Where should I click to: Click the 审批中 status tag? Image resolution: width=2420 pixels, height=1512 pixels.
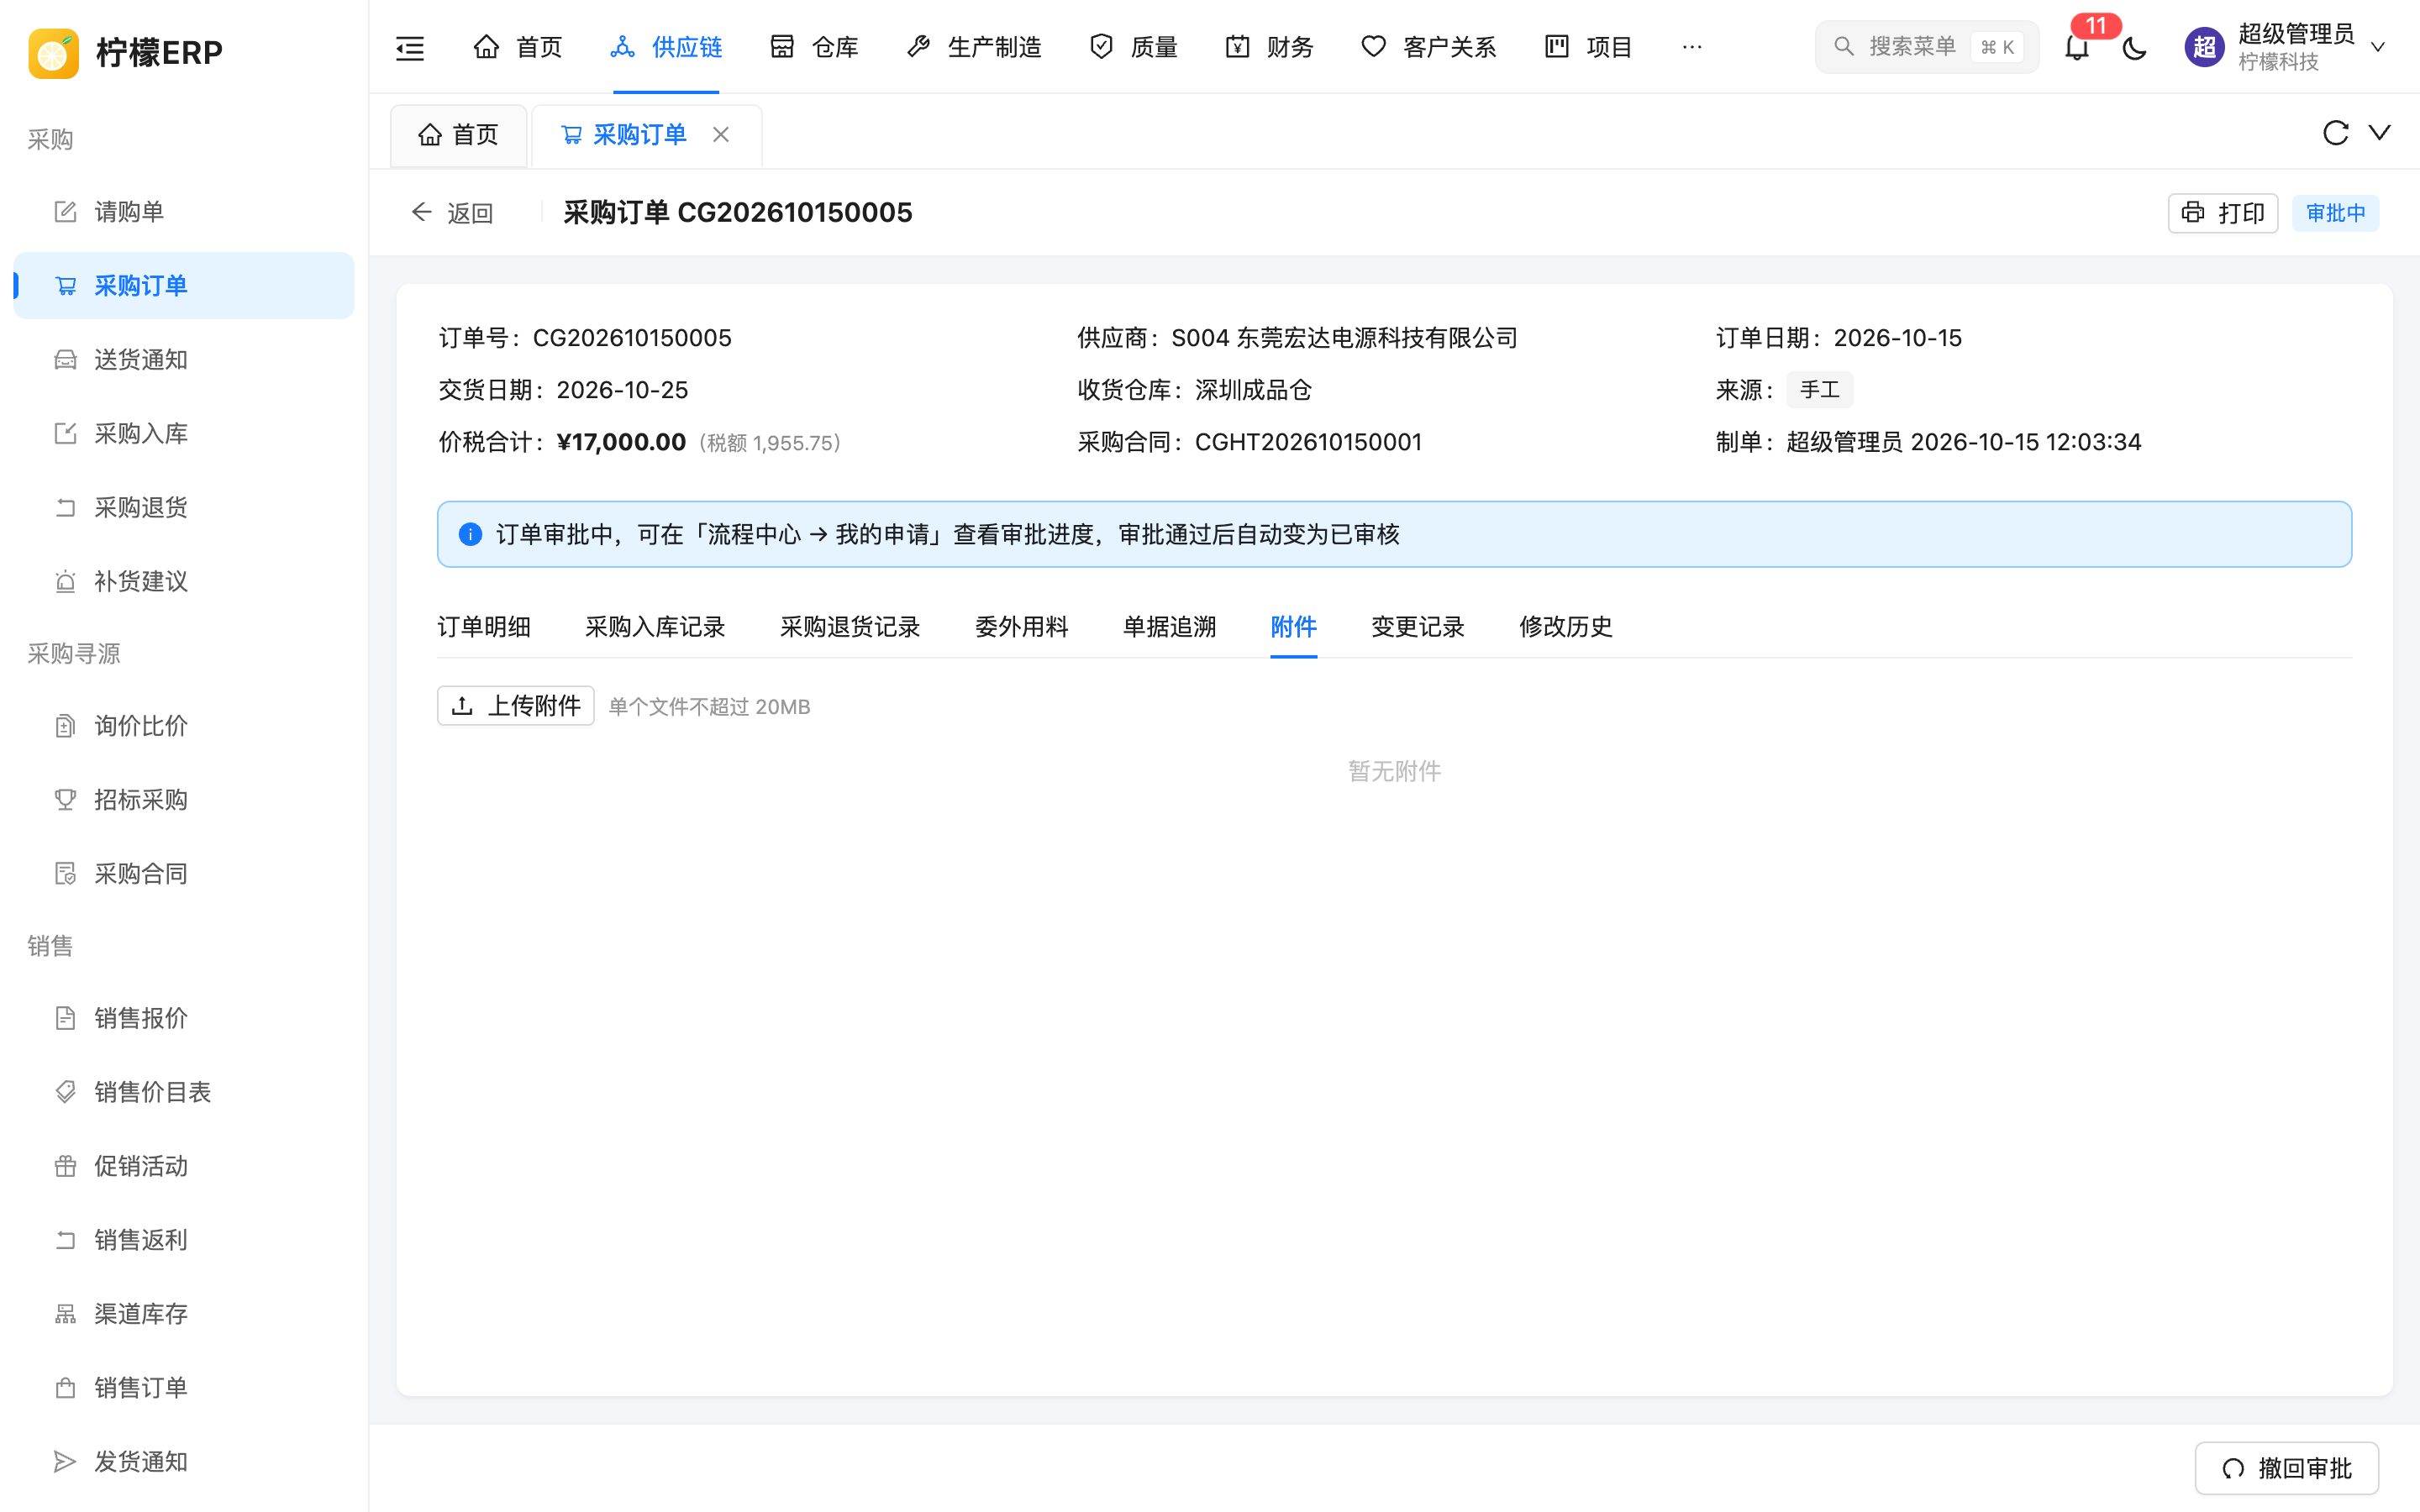click(2335, 213)
